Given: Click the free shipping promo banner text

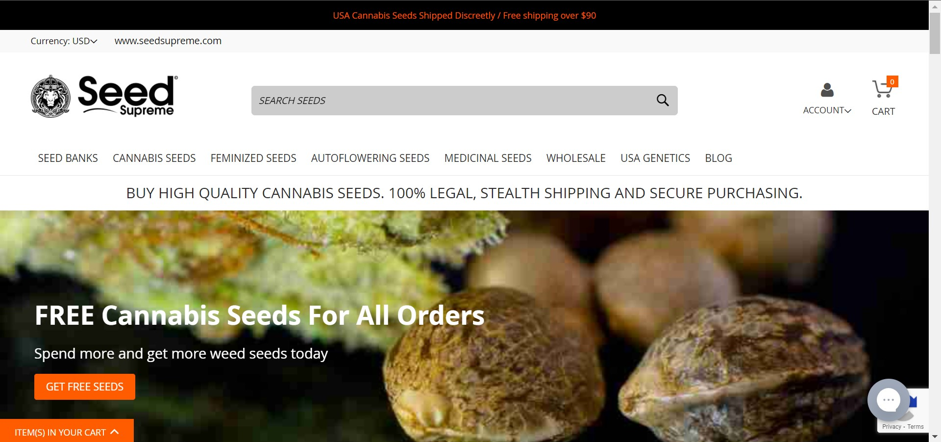Looking at the screenshot, I should coord(465,15).
